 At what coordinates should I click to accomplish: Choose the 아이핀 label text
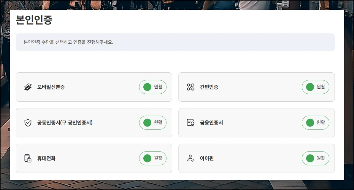(x=207, y=158)
